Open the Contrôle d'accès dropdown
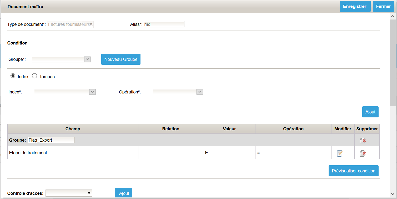The image size is (397, 199). (x=69, y=193)
